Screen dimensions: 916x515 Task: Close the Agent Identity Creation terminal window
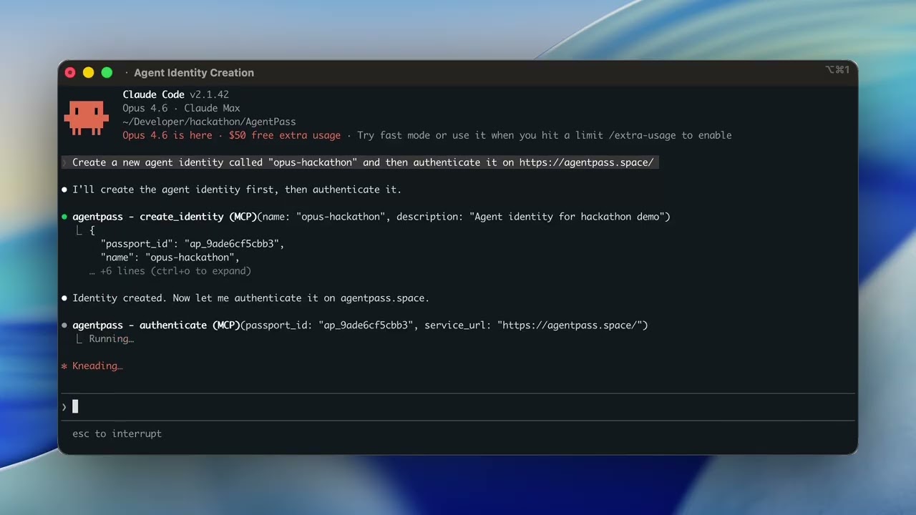point(70,72)
